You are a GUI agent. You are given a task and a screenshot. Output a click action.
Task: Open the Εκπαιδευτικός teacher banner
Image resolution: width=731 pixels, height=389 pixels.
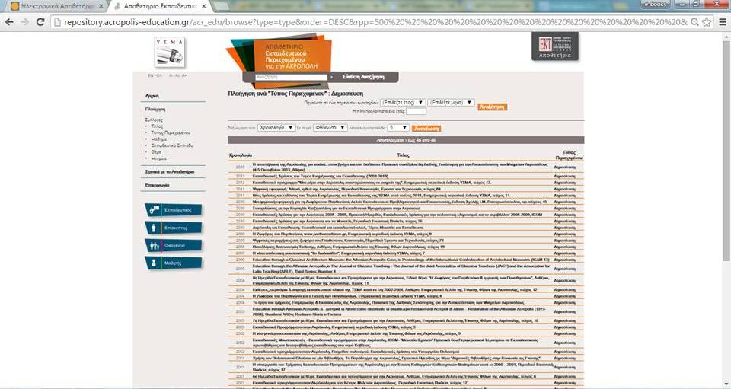pos(173,209)
